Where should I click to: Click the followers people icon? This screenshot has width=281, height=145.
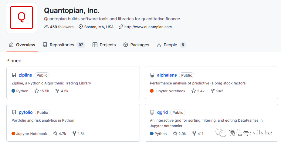point(46,27)
